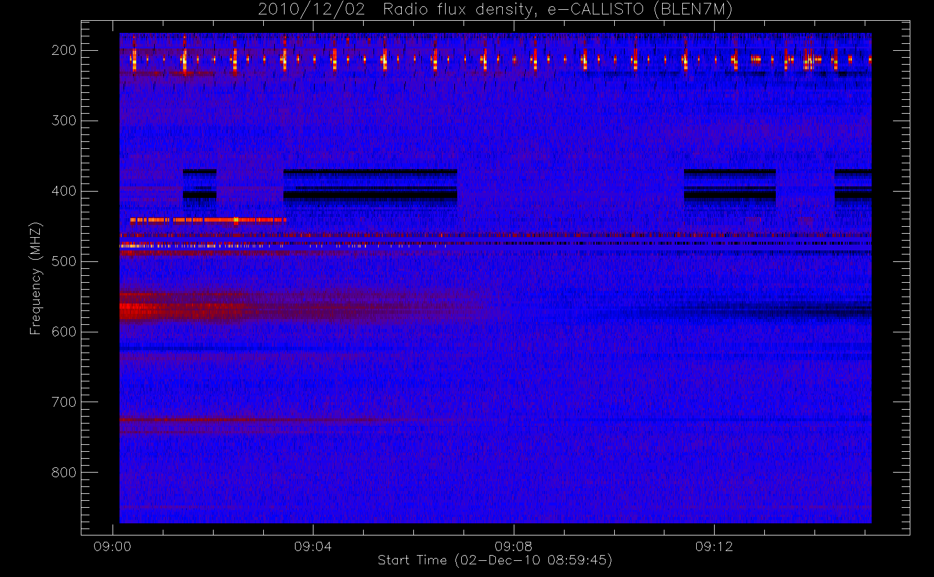Select the 300 frequency tick label
Screen dimensions: 934x577
[63, 121]
